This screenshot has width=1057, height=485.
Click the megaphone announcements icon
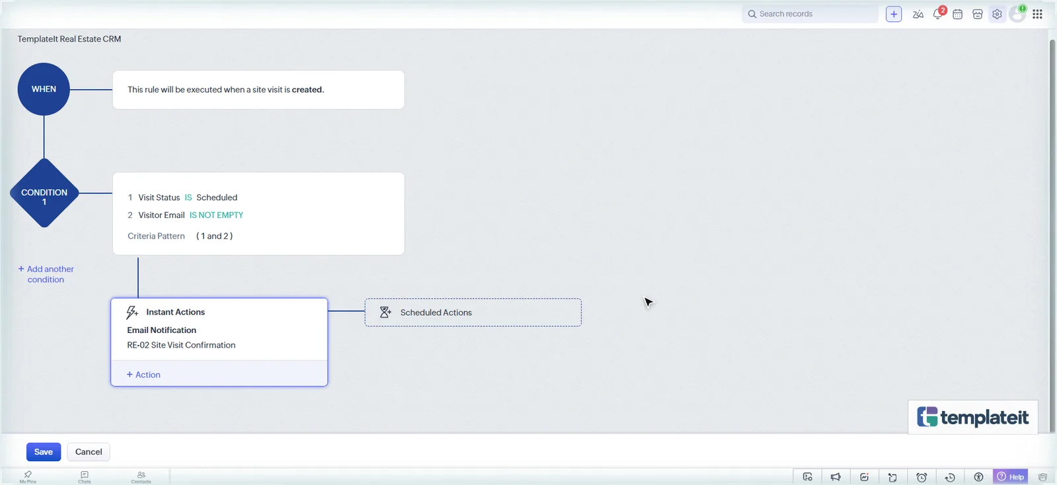836,477
